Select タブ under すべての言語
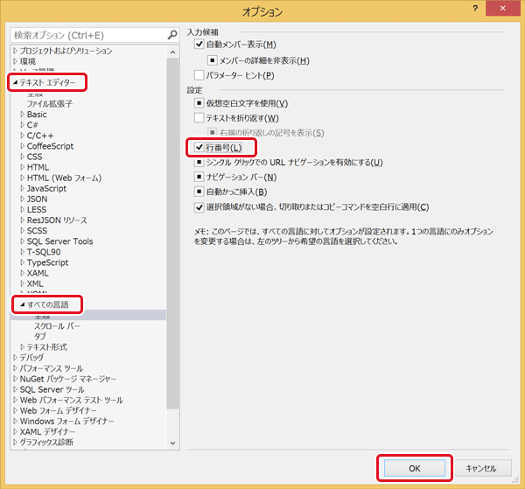This screenshot has width=525, height=489. coord(39,336)
